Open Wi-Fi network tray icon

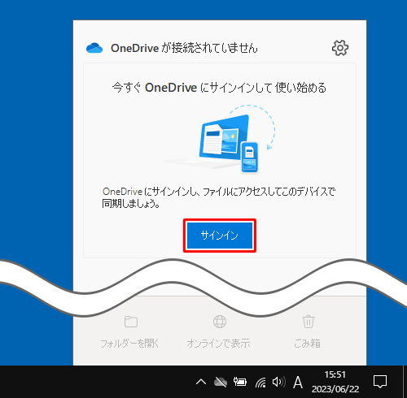[260, 382]
